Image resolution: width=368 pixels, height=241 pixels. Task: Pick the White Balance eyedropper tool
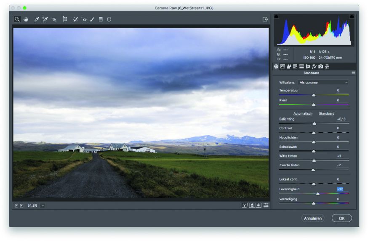(x=37, y=19)
